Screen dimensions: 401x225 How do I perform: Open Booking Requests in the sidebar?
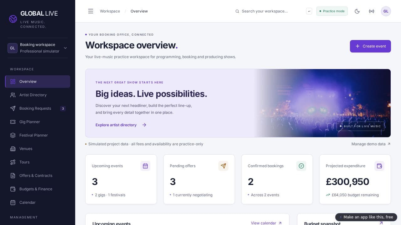(38, 108)
